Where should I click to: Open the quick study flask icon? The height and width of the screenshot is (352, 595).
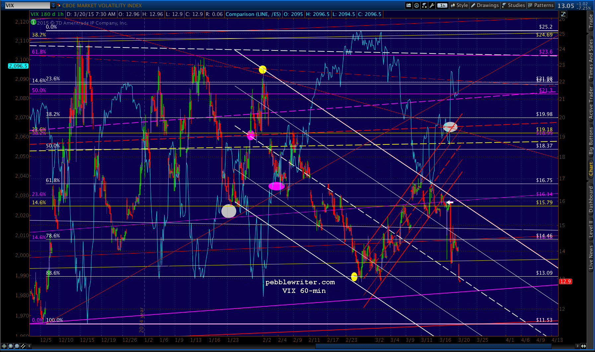point(424,5)
